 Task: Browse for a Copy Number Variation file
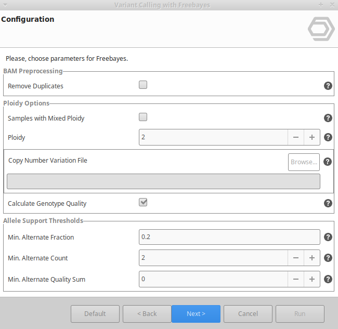click(x=304, y=162)
